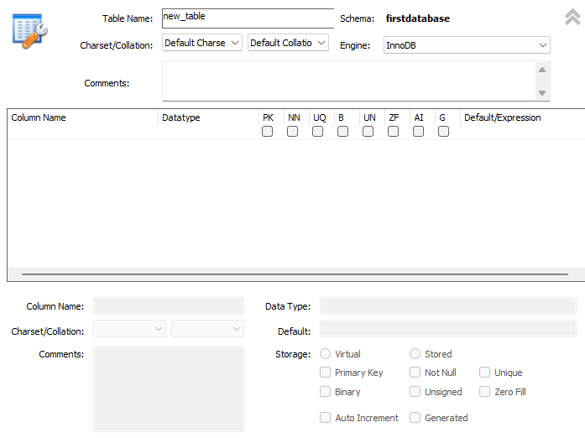Toggle the UN header checkbox
Screen dimensions: 585x438
click(x=368, y=132)
